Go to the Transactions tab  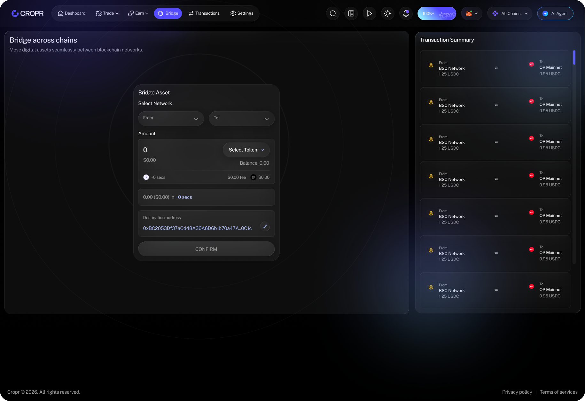[204, 13]
